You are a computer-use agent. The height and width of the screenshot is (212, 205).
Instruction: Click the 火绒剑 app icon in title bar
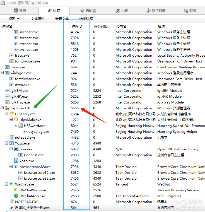(3, 3)
